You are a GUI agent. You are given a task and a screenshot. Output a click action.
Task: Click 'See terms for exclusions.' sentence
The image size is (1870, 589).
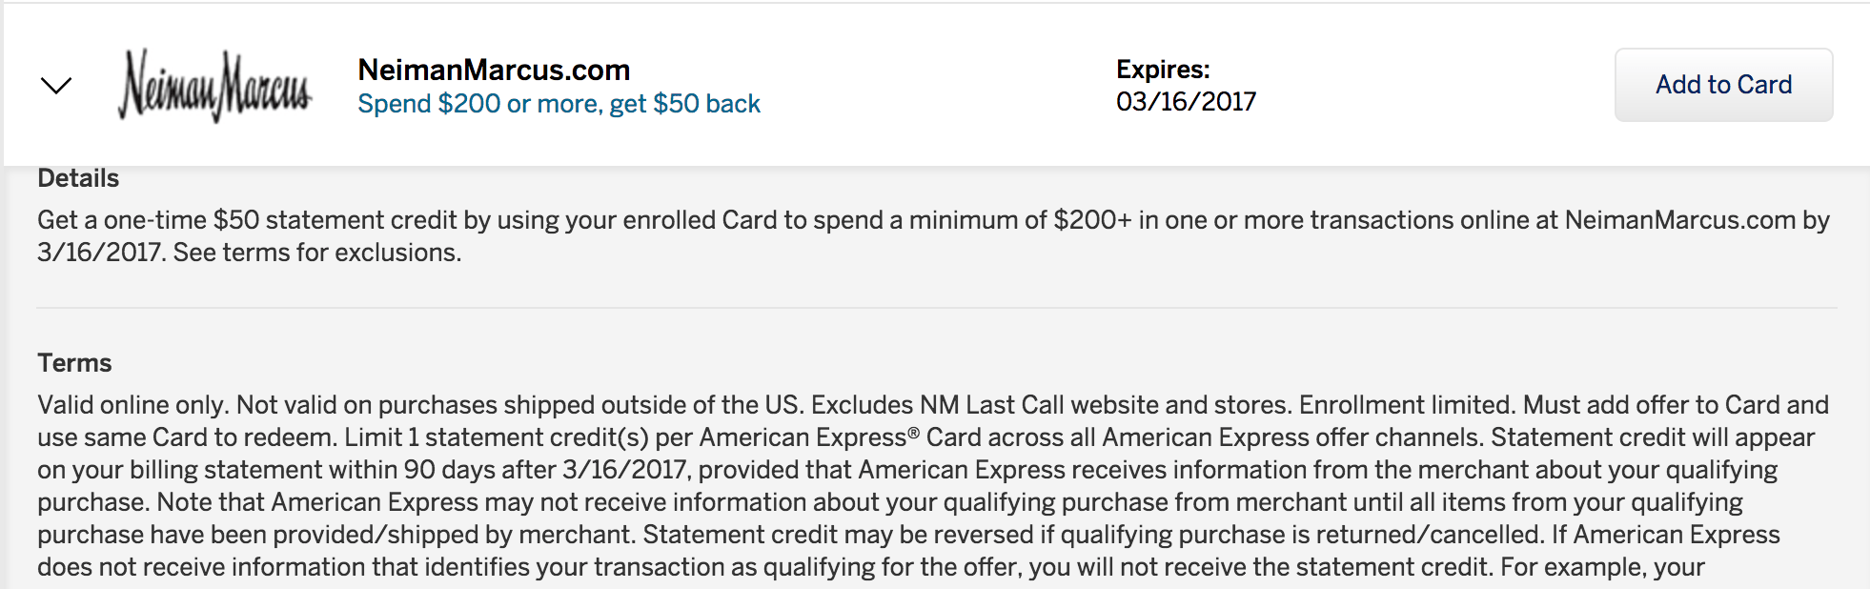tap(317, 253)
